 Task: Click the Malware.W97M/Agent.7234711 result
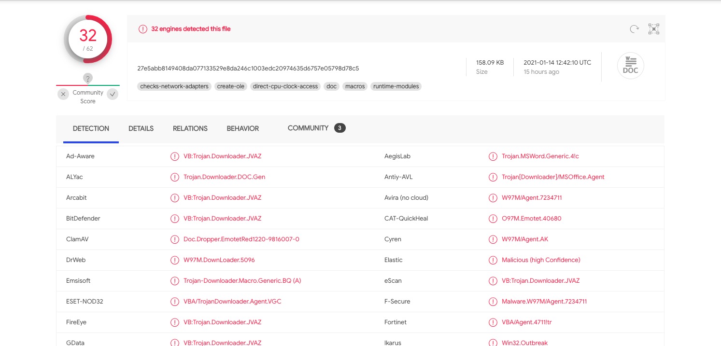544,302
